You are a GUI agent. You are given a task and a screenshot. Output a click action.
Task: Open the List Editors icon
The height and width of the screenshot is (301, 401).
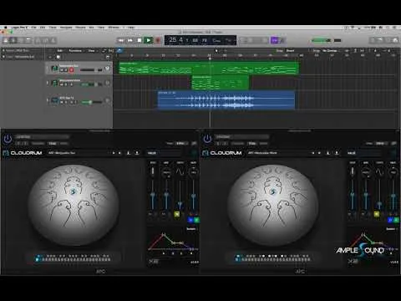coord(373,41)
